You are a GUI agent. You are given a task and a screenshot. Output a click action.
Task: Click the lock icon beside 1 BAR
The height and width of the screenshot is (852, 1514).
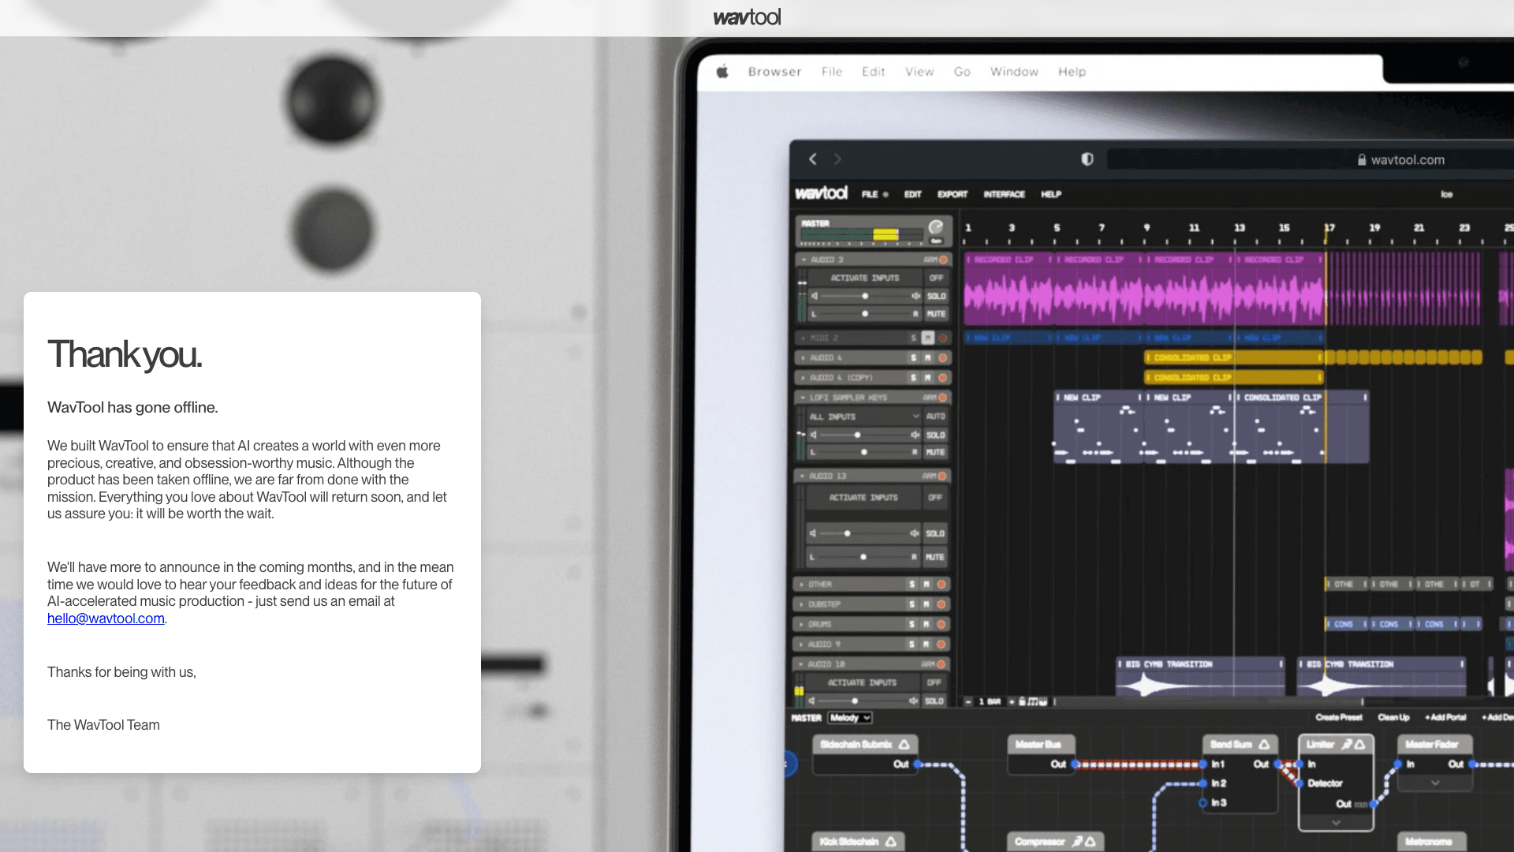point(1023,701)
